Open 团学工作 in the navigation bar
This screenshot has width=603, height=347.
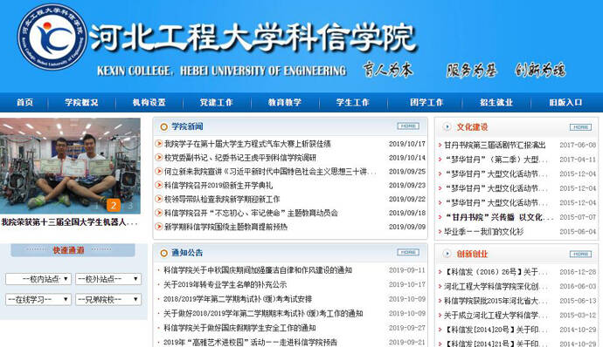pyautogui.click(x=426, y=103)
